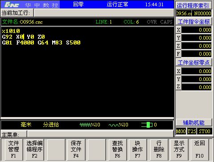Click the M00 auxiliary code
The image size is (214, 162).
point(181,131)
